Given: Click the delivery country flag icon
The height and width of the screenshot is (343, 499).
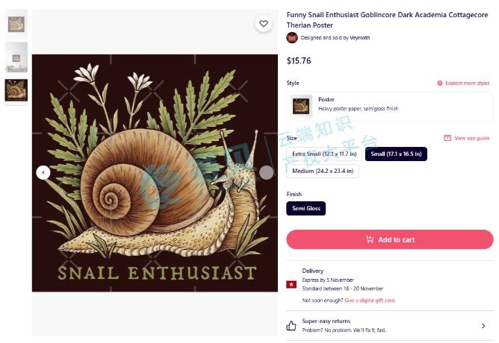Looking at the screenshot, I should 291,284.
